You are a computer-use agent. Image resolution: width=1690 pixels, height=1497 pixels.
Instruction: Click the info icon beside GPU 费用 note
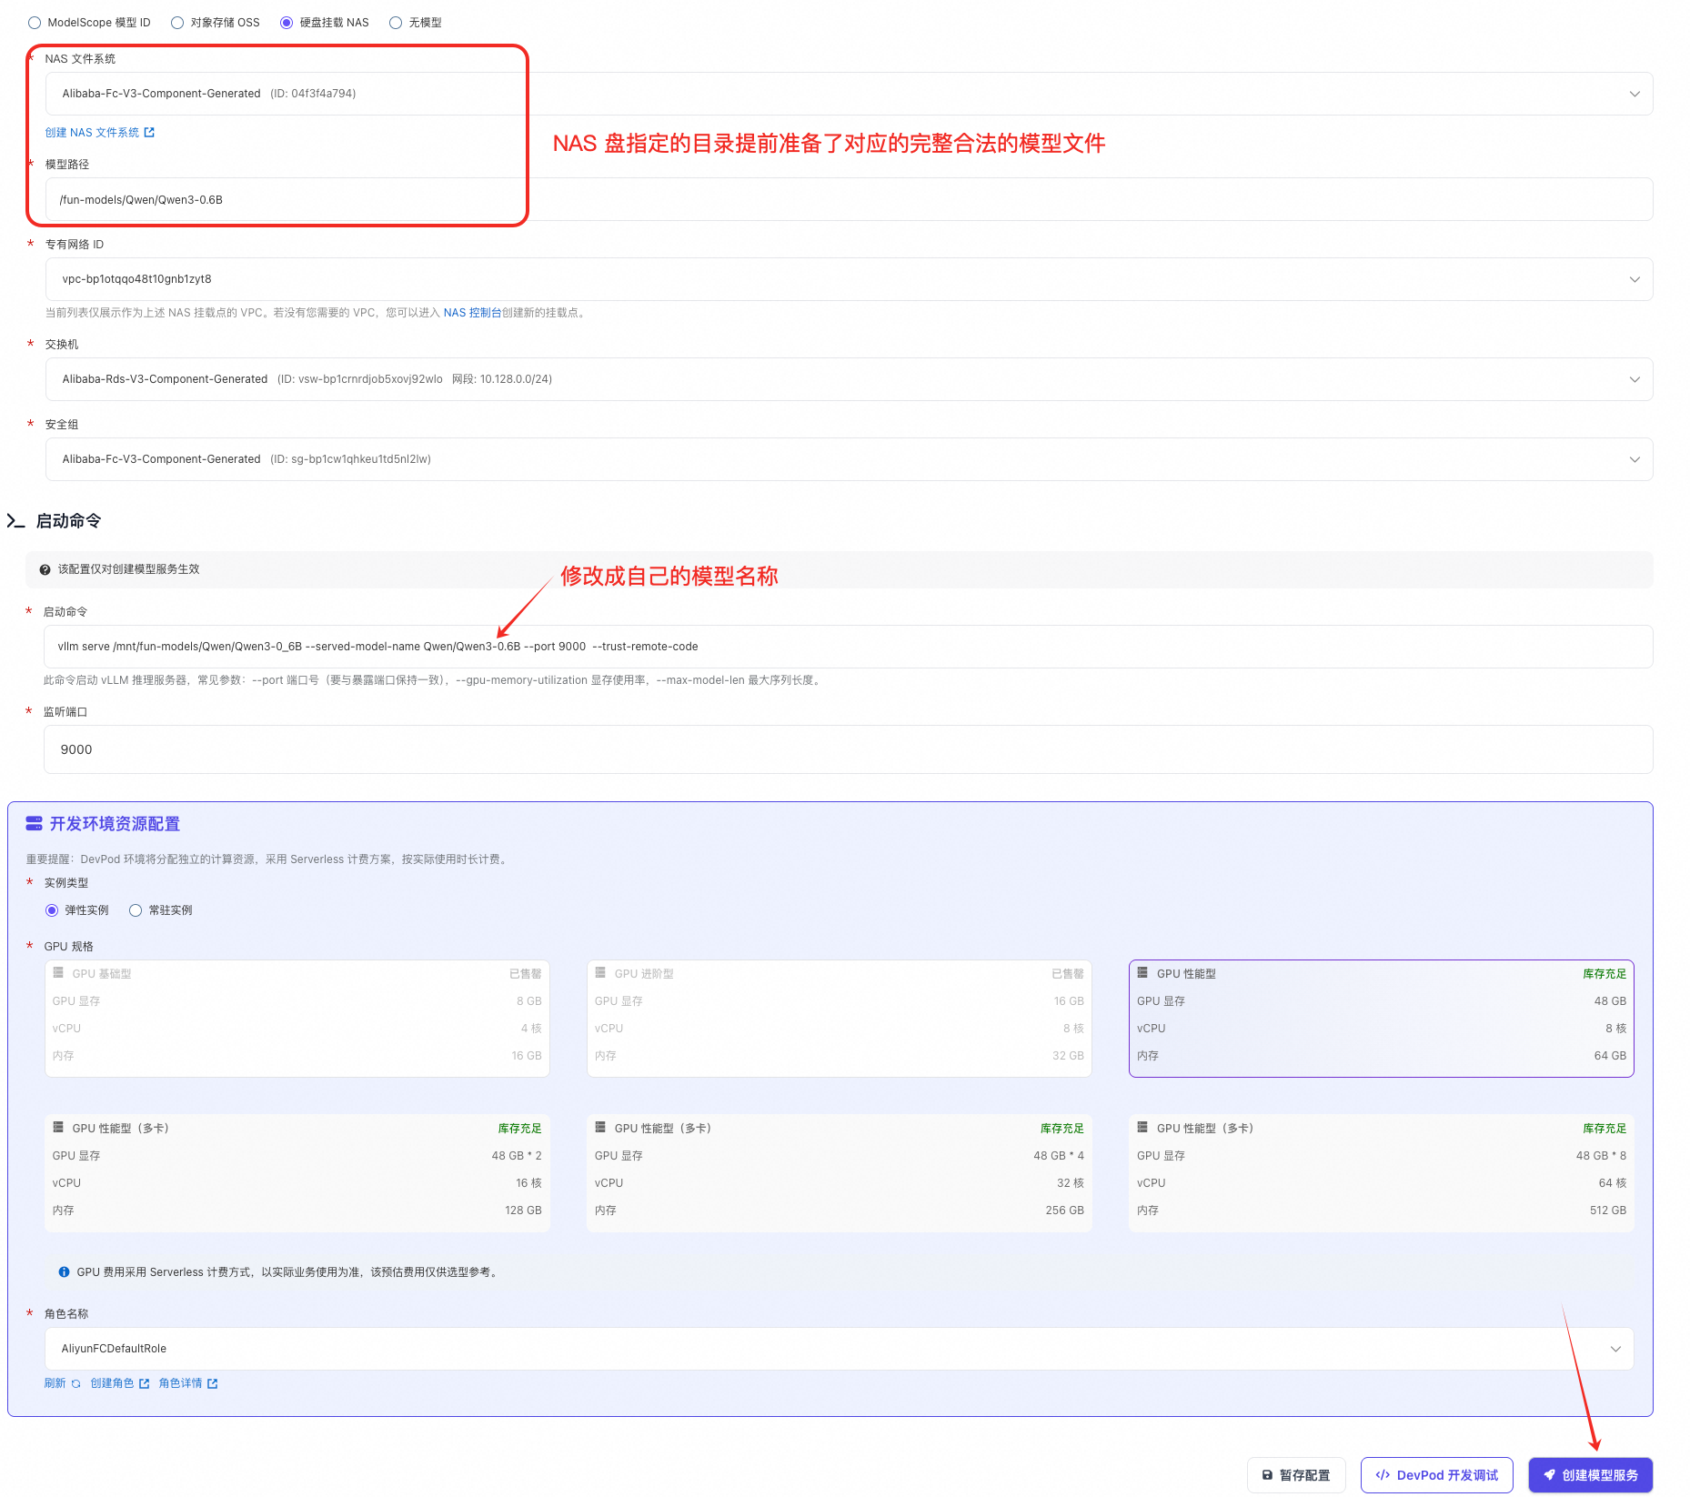pos(64,1272)
